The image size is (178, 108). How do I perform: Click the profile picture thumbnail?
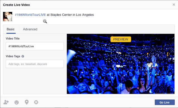[8, 17]
